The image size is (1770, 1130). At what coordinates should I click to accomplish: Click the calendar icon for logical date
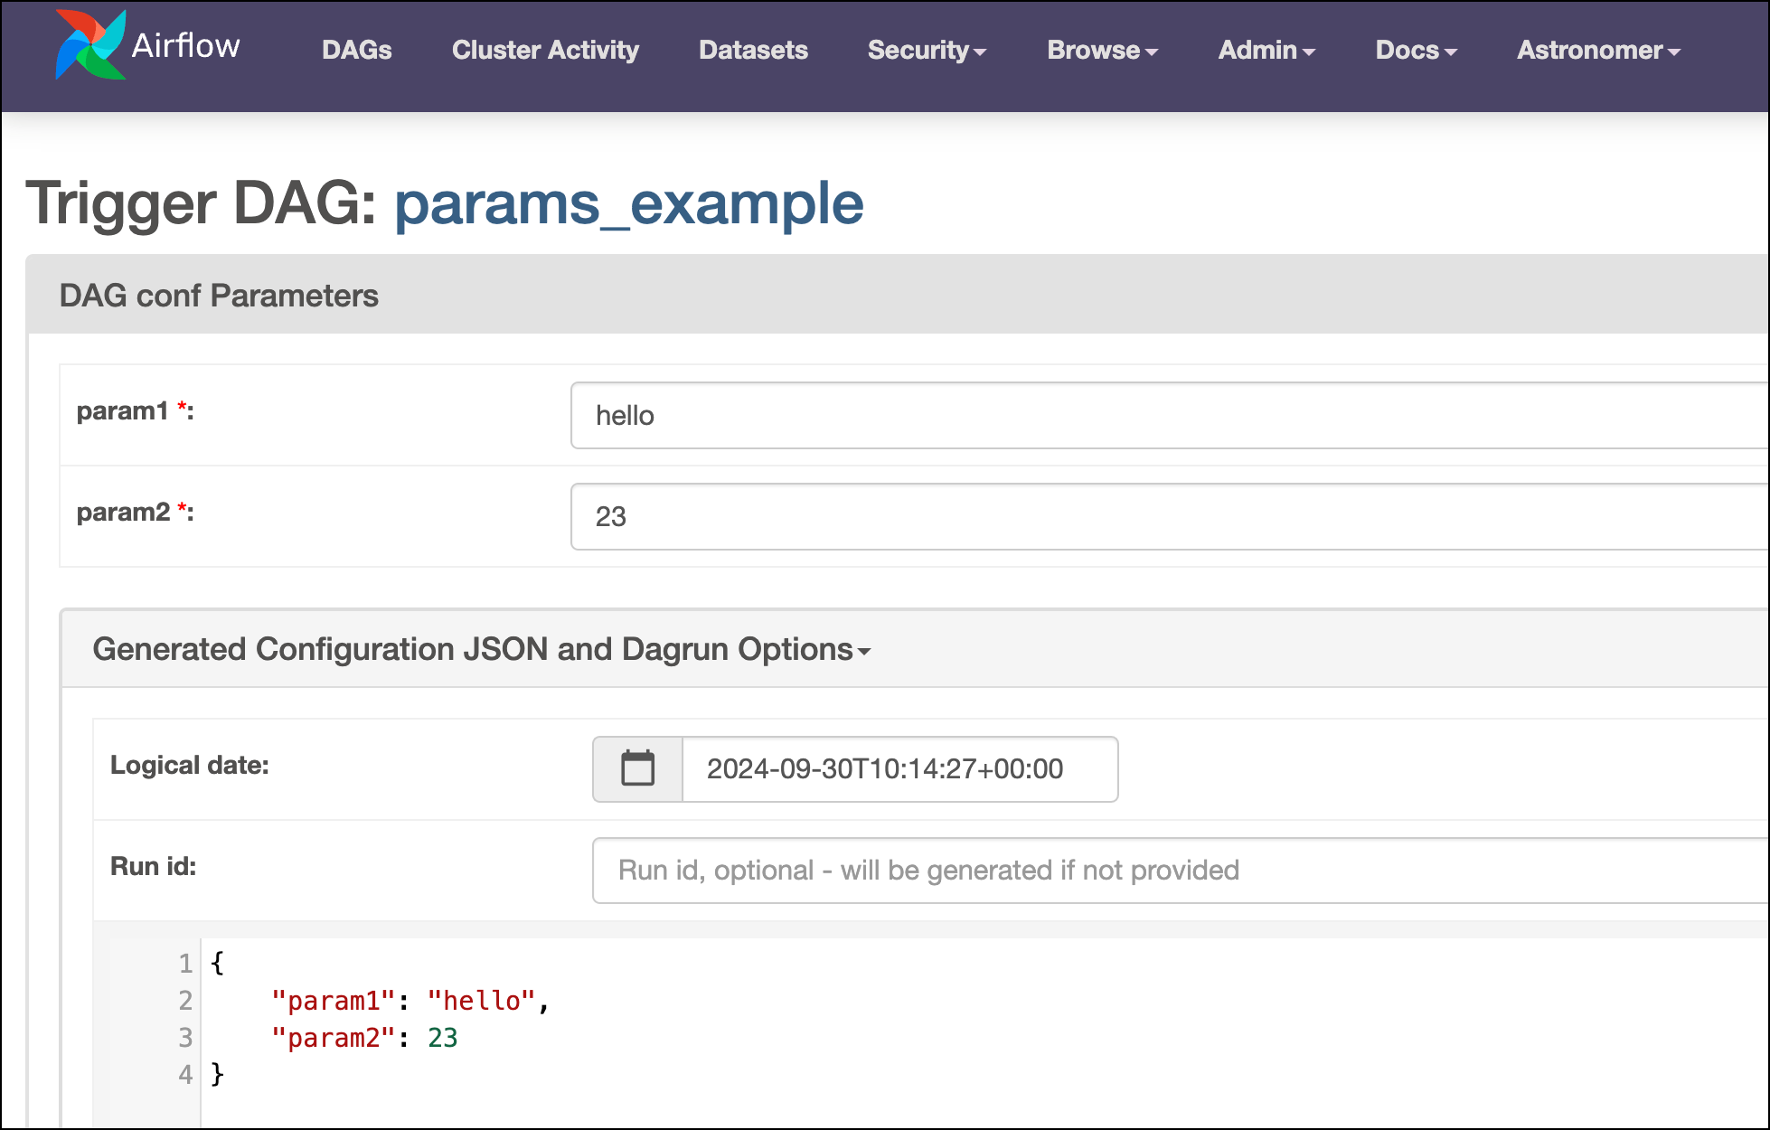(636, 768)
